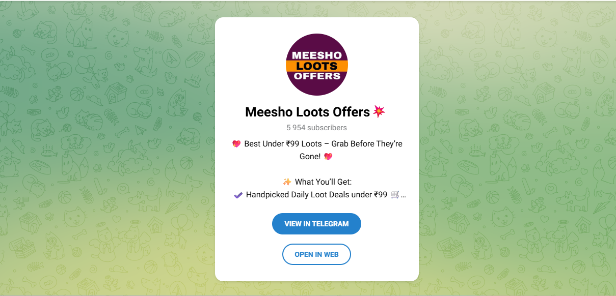Click the heart emoji before "Best Under"
616x296 pixels.
(x=236, y=144)
